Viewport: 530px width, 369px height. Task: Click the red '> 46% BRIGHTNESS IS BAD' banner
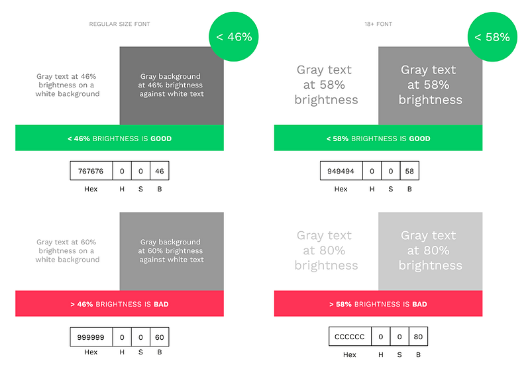(119, 303)
